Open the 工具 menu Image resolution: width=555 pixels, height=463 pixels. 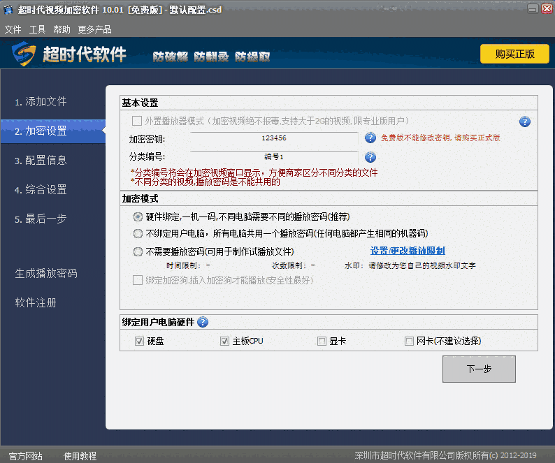pyautogui.click(x=37, y=29)
